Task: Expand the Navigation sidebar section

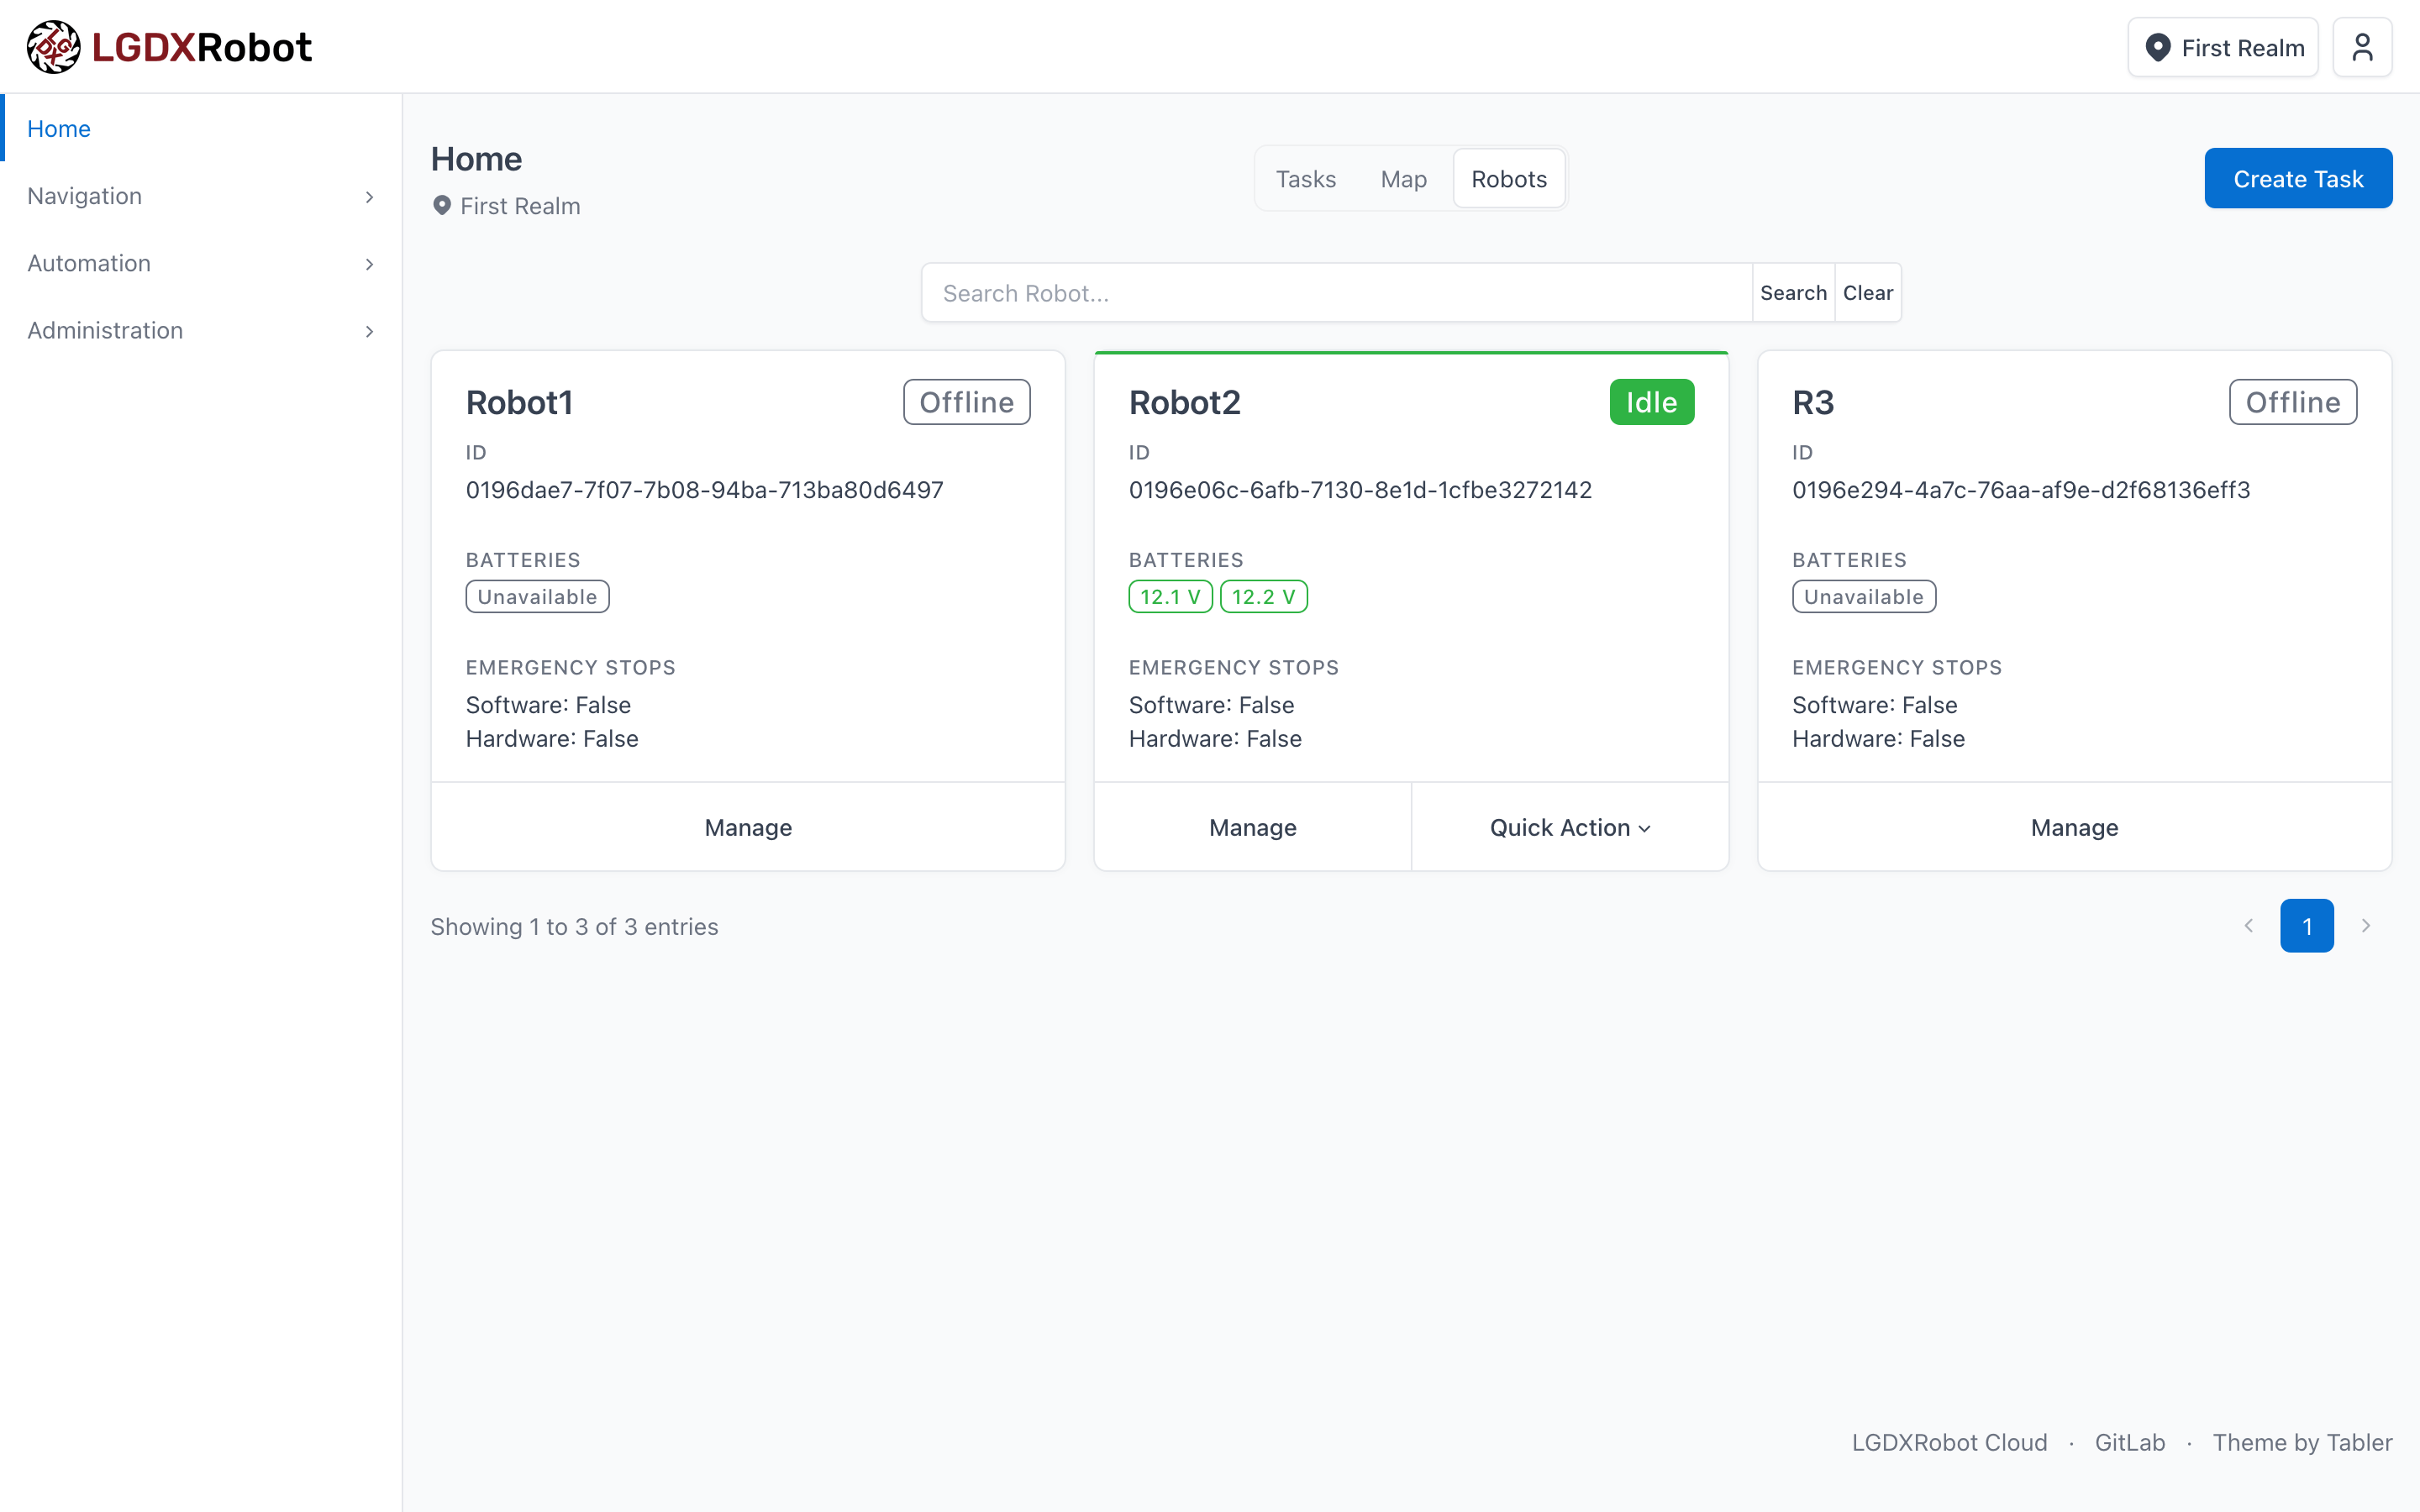Action: pos(201,196)
